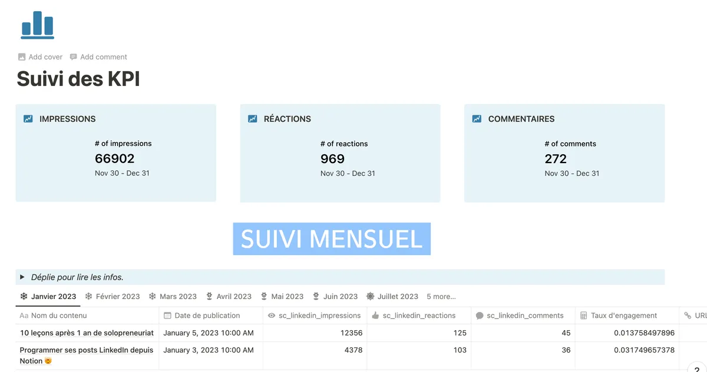Click the sun icon on Juillet 2023 tab
The height and width of the screenshot is (372, 707).
(x=371, y=296)
